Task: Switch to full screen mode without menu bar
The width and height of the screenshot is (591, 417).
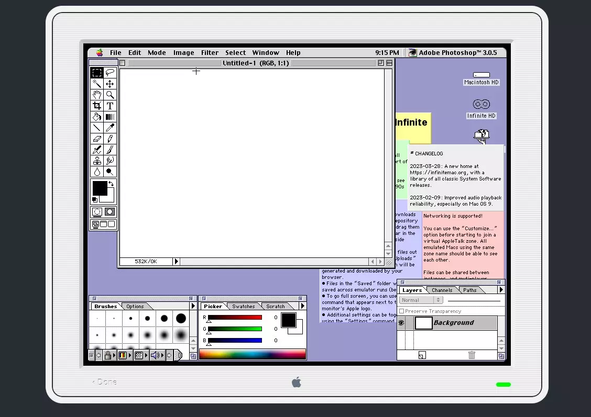Action: [x=111, y=224]
